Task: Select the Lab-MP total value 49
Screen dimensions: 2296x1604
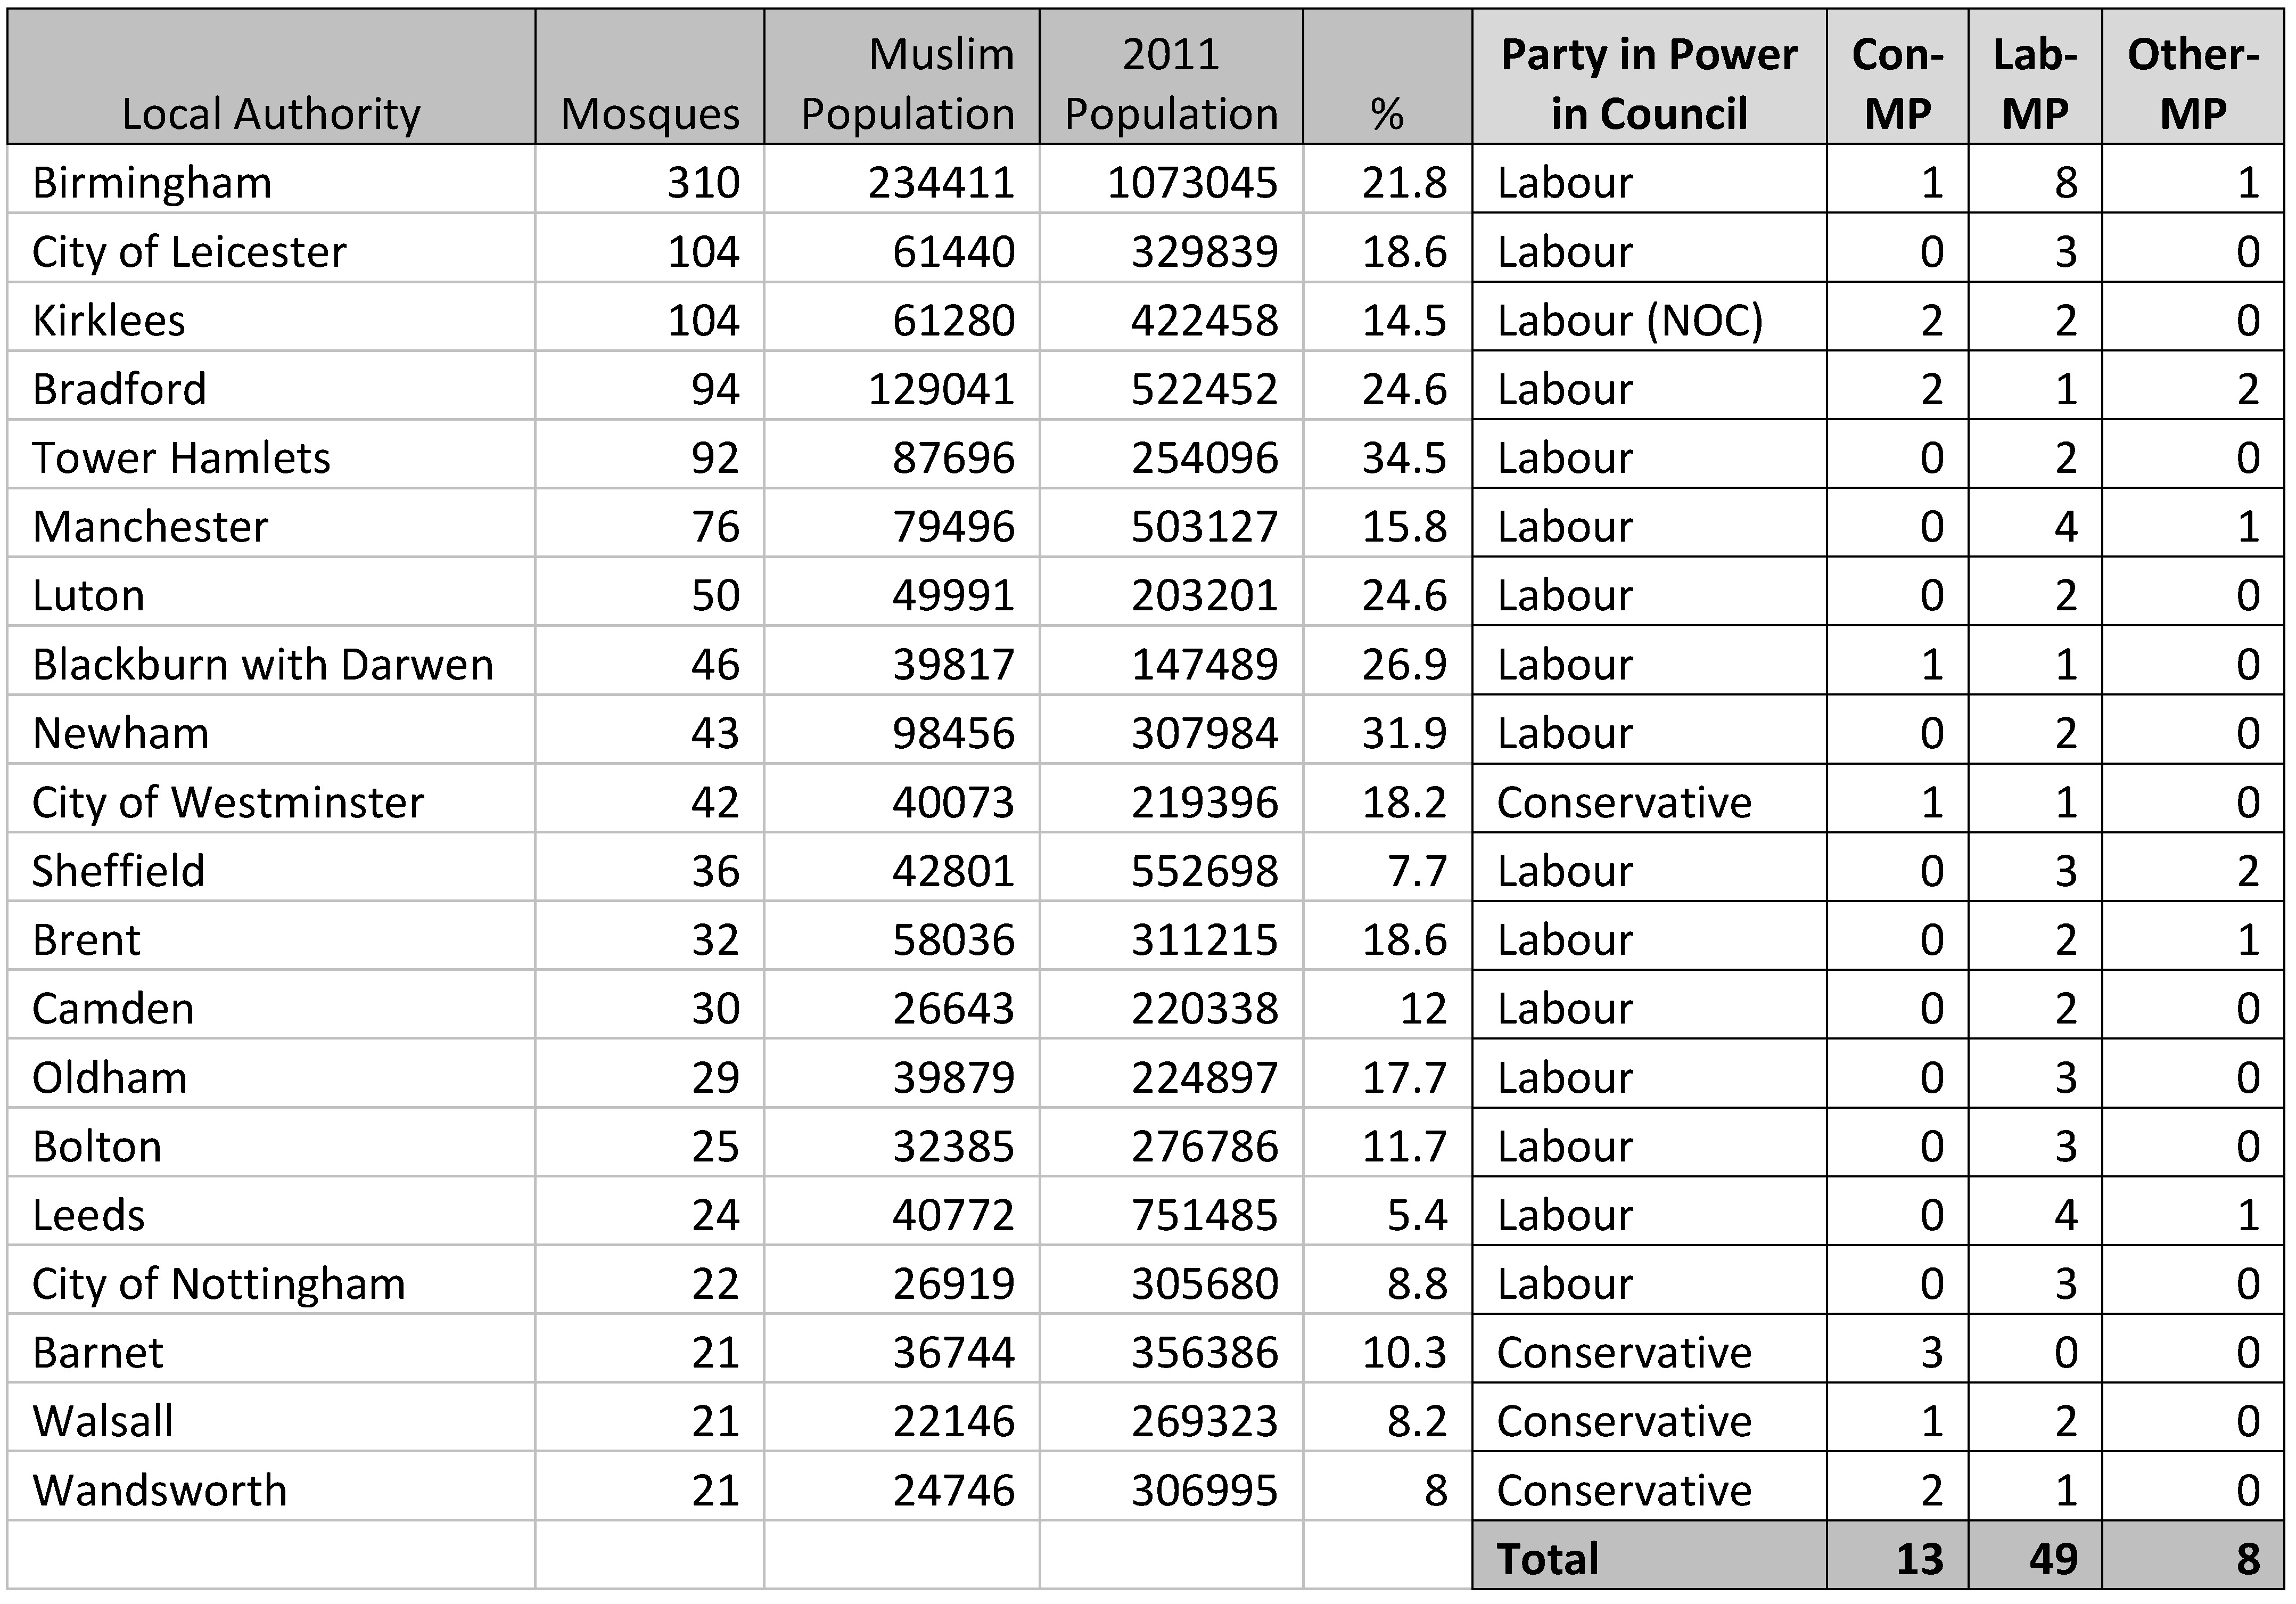Action: tap(2053, 1559)
